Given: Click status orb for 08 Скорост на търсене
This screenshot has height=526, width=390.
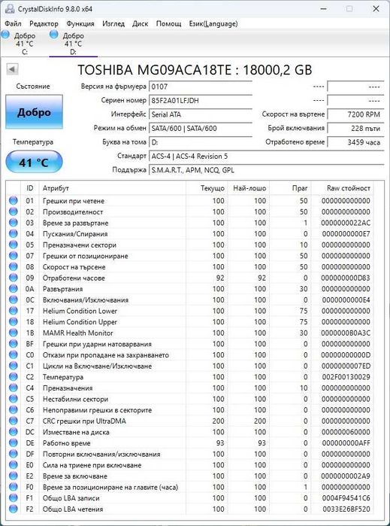Looking at the screenshot, I should pos(13,266).
